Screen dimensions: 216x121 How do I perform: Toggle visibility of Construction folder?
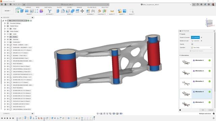[8, 42]
